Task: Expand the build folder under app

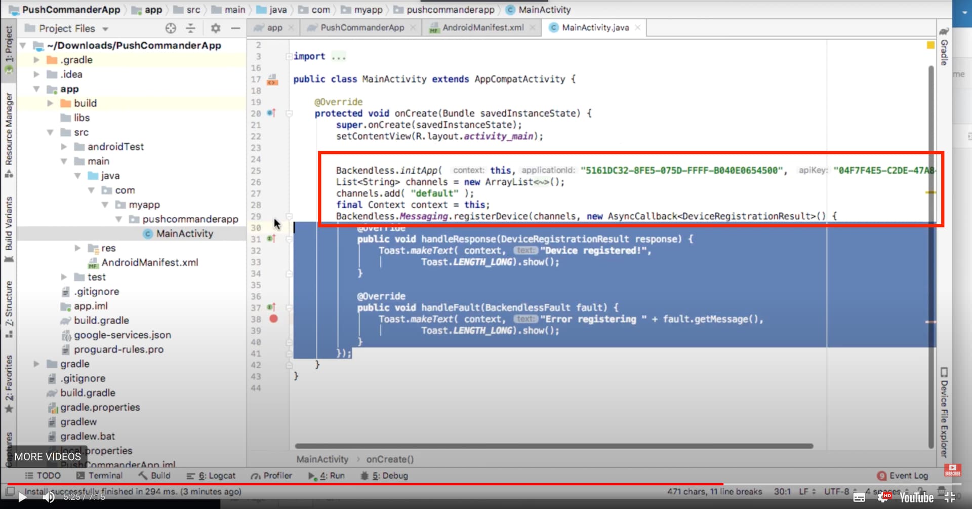Action: (50, 103)
